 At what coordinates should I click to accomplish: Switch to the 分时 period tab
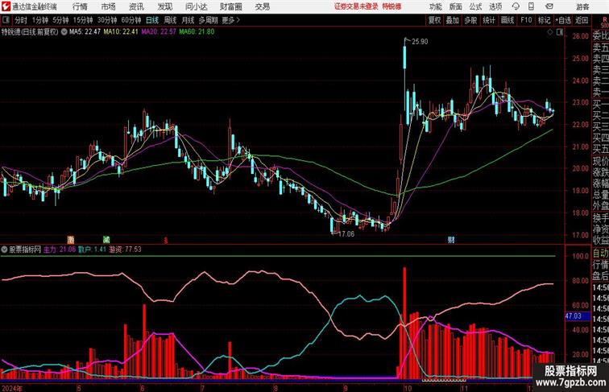21,20
